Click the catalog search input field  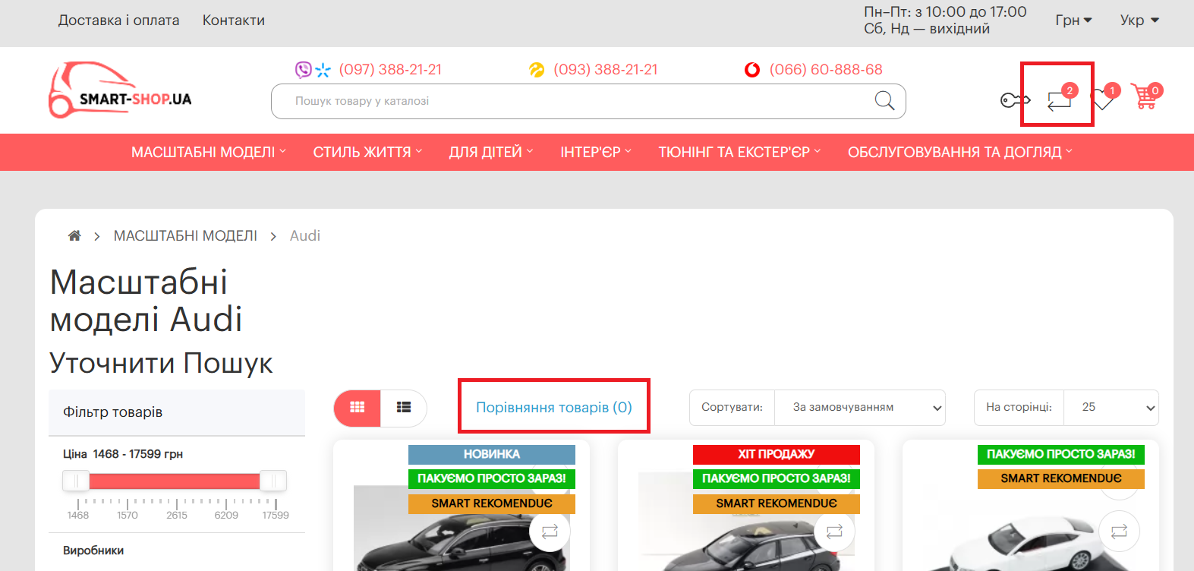point(569,101)
